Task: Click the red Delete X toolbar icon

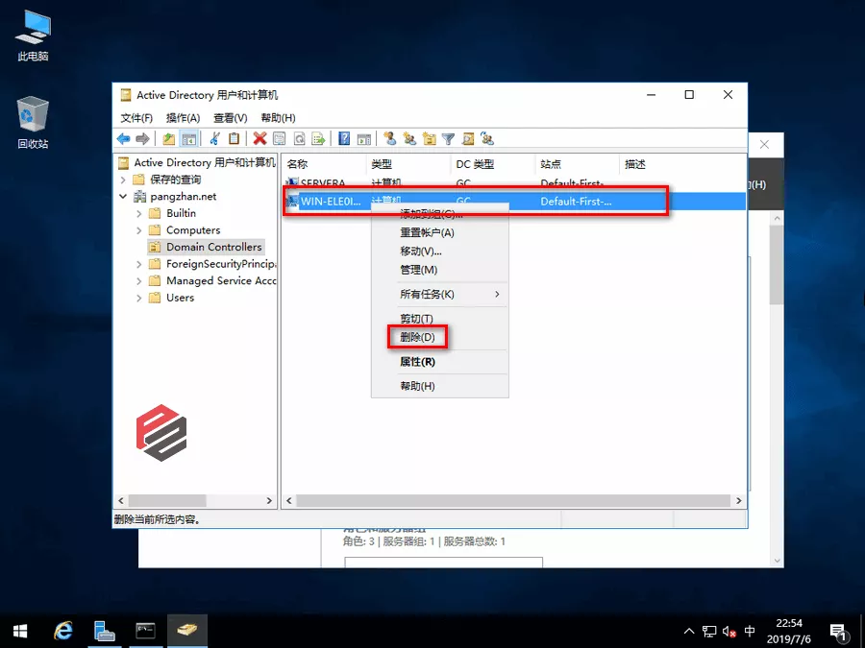Action: 259,139
